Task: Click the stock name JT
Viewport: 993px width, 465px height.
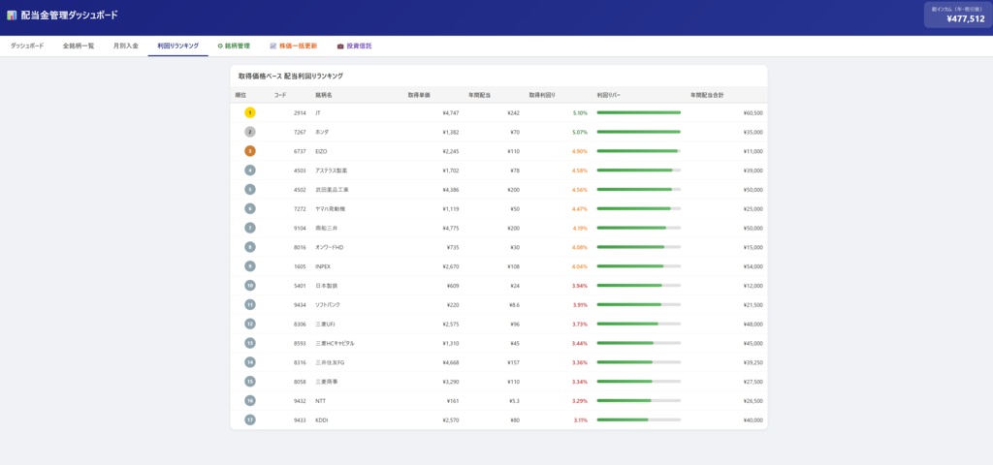Action: (318, 112)
